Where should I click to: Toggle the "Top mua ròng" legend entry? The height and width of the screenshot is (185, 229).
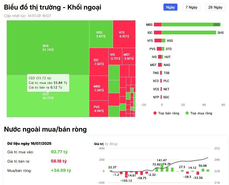point(202,113)
